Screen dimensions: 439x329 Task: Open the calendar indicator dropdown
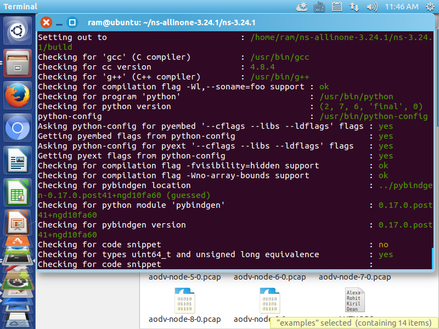(x=337, y=7)
